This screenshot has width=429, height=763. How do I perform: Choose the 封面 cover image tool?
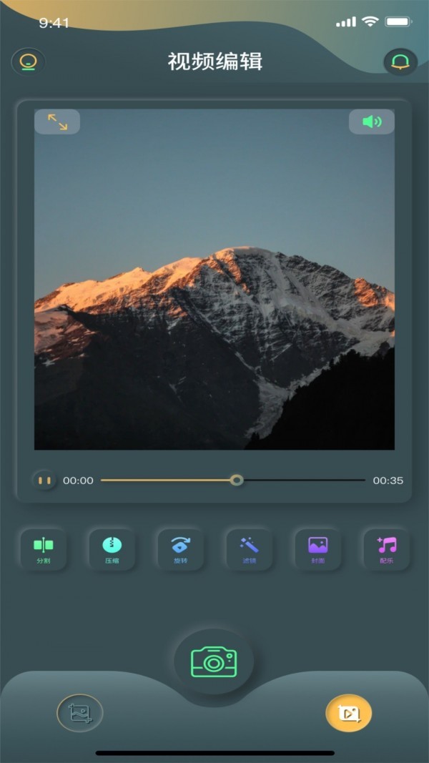[317, 548]
